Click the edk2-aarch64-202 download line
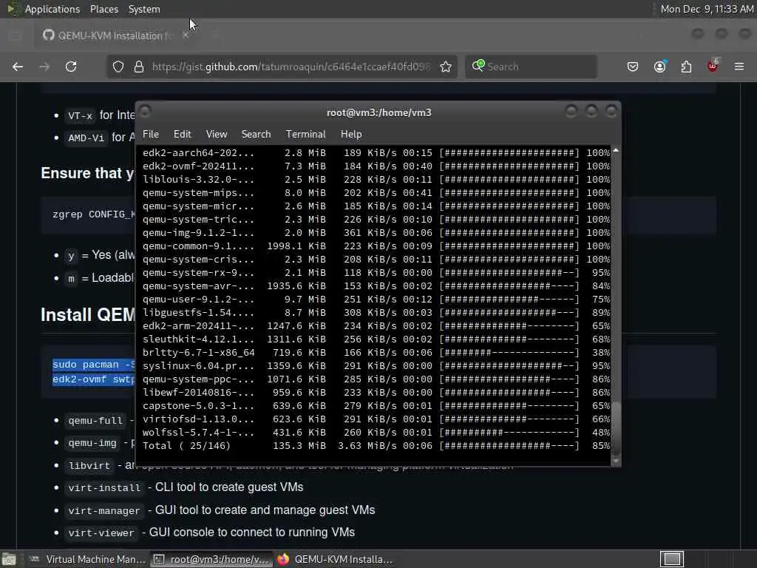Viewport: 757px width, 568px height. [x=376, y=152]
